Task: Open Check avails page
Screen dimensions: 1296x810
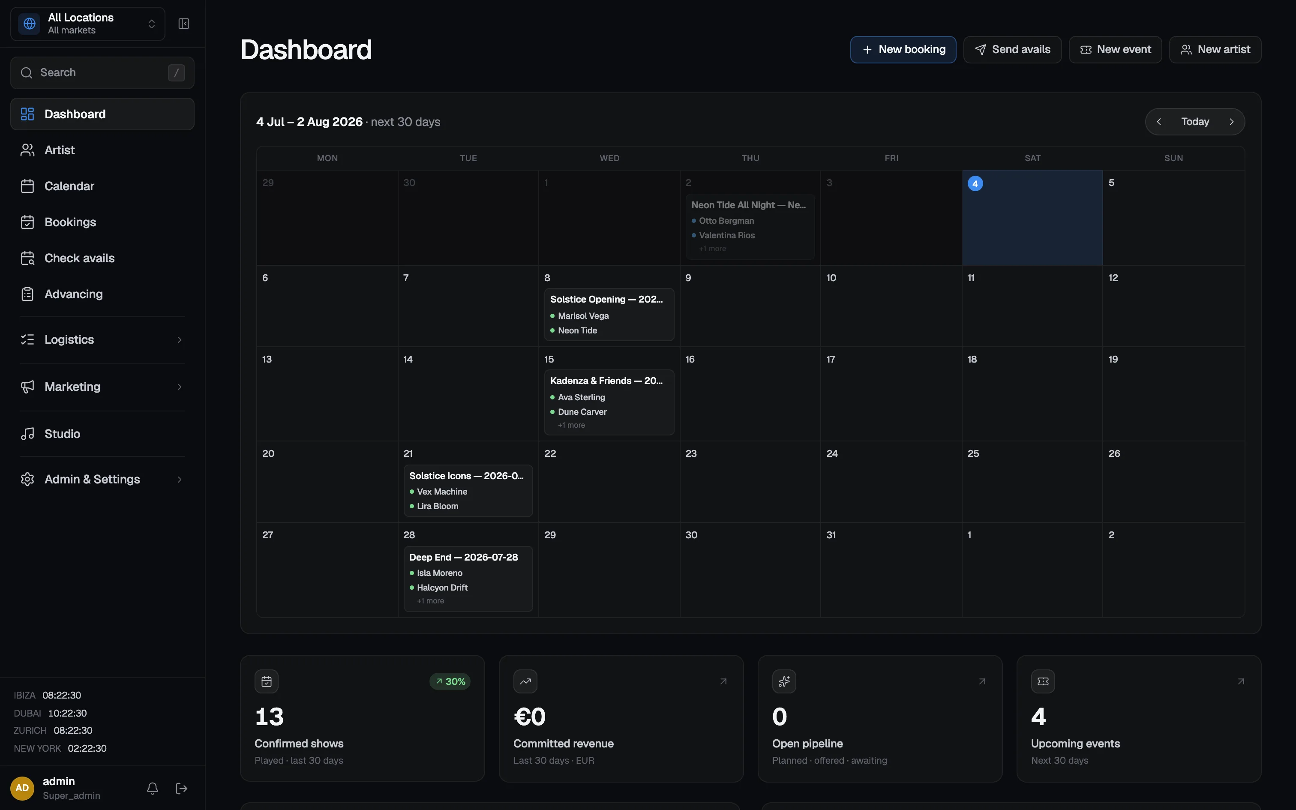Action: 102,258
